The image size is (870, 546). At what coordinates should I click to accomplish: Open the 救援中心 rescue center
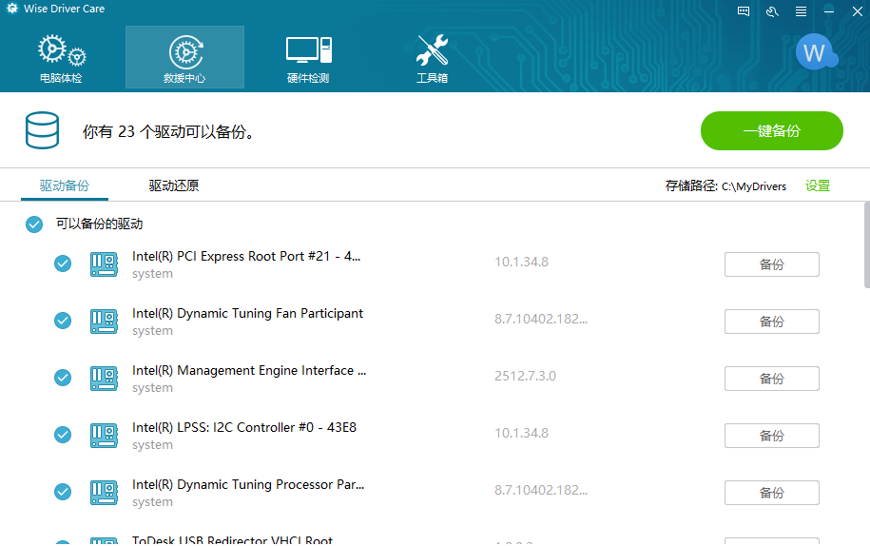(184, 58)
